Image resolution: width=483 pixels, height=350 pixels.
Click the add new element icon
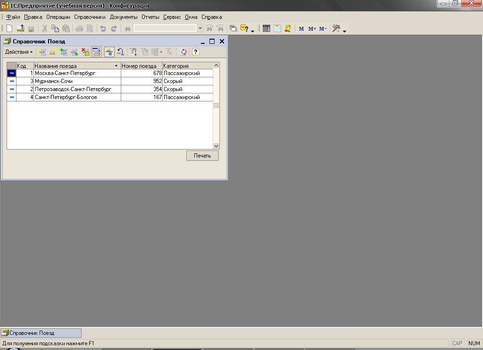42,52
